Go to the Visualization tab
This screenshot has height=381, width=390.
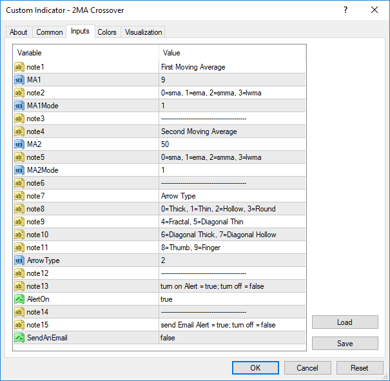pyautogui.click(x=143, y=32)
